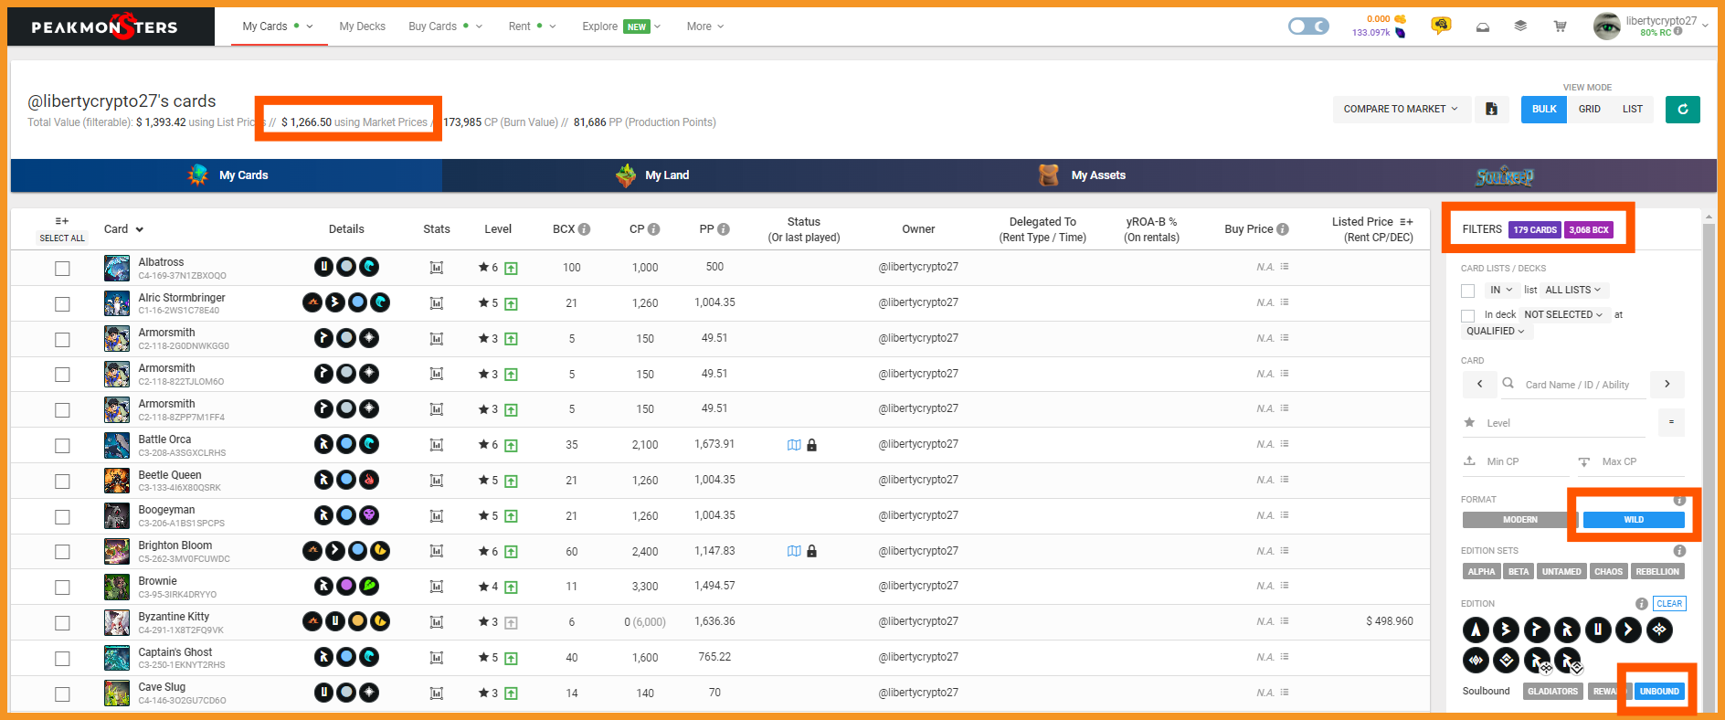This screenshot has width=1725, height=720.
Task: Select the MODERN format filter
Action: coord(1520,520)
